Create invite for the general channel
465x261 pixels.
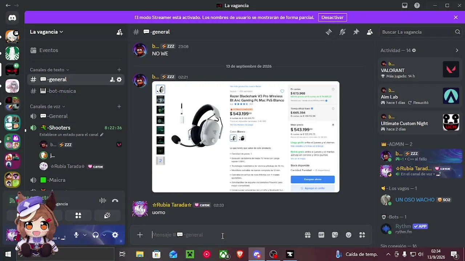112,79
